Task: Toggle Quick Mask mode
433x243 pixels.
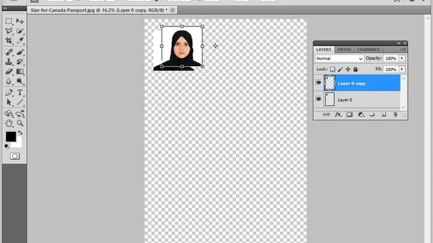Action: pos(15,156)
